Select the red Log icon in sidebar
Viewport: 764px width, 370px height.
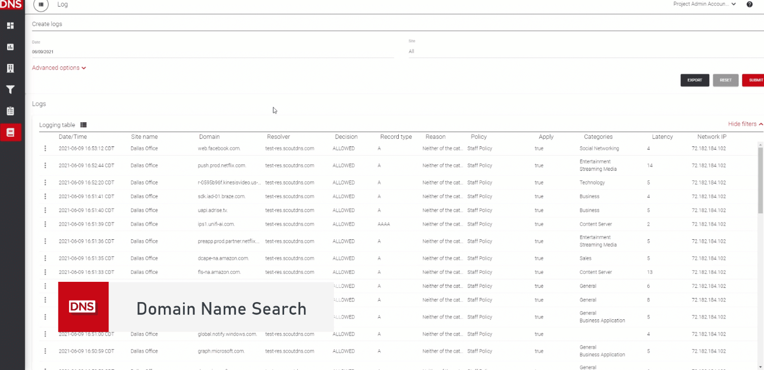[11, 132]
